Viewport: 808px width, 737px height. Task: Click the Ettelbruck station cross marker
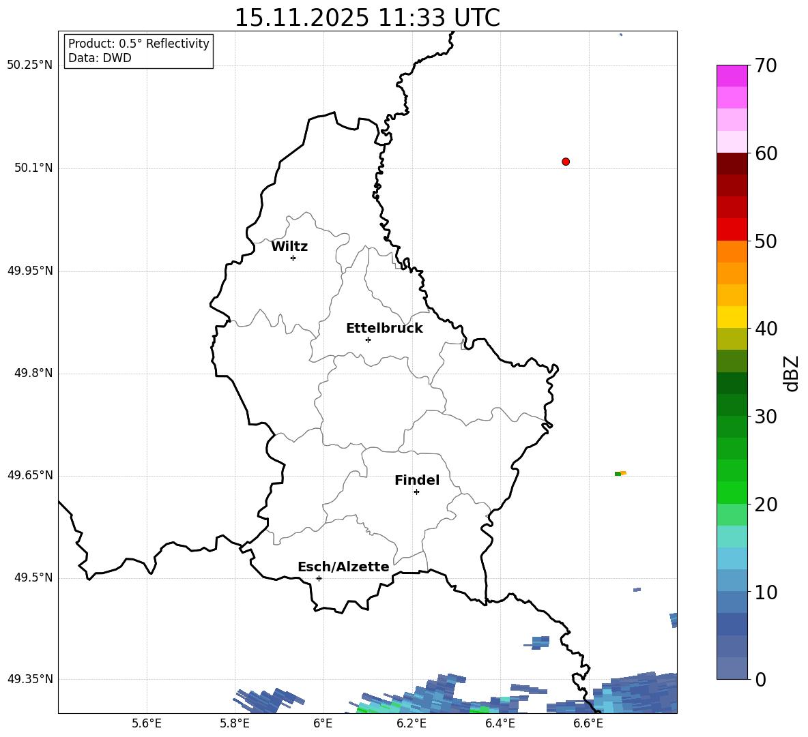tap(368, 340)
